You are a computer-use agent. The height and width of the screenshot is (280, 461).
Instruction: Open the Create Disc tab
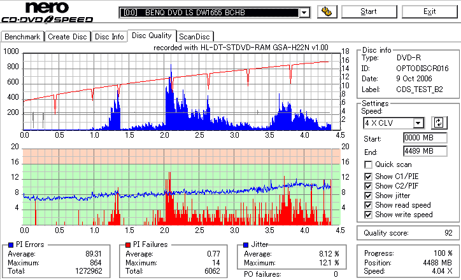point(67,37)
